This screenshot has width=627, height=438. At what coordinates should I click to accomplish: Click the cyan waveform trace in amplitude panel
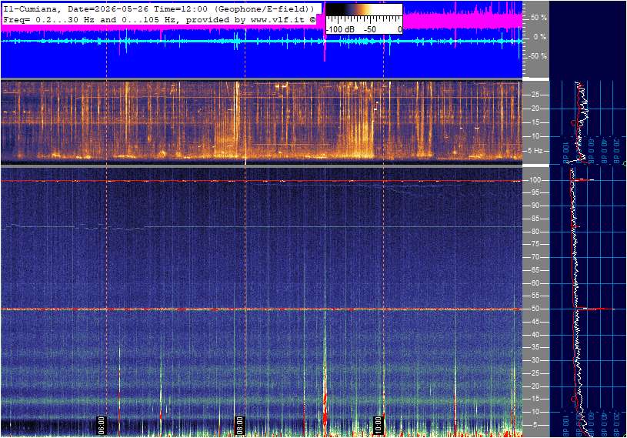tap(262, 42)
